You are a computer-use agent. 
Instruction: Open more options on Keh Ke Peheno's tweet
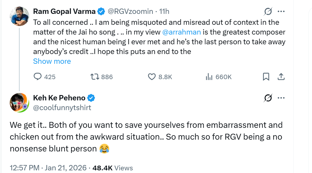[281, 98]
